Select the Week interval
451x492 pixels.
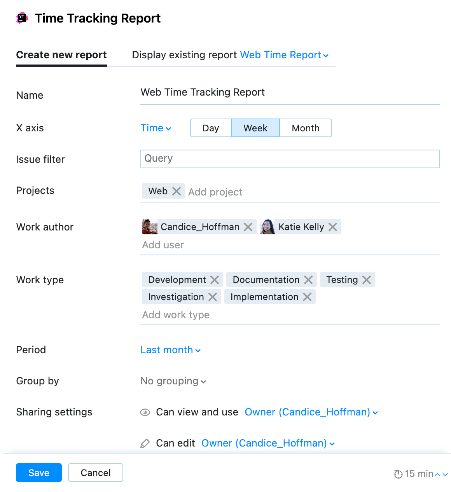(255, 128)
